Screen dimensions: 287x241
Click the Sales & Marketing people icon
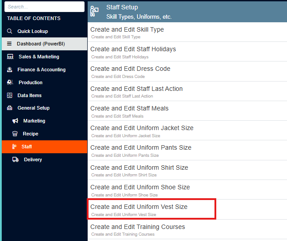tap(10, 57)
